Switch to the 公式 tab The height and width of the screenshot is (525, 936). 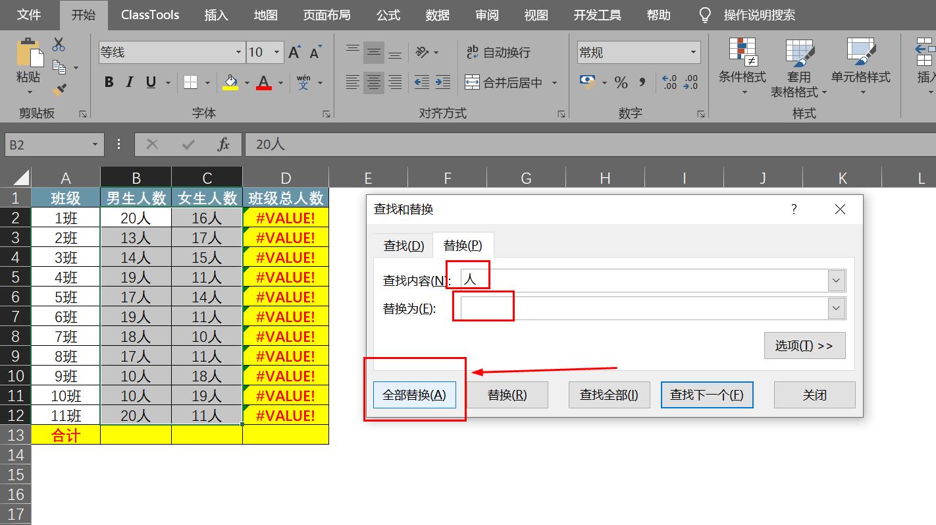tap(388, 14)
